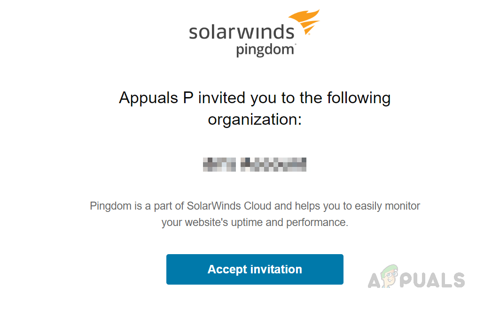Click the registered mark near the flame
484x309 pixels.
click(309, 34)
